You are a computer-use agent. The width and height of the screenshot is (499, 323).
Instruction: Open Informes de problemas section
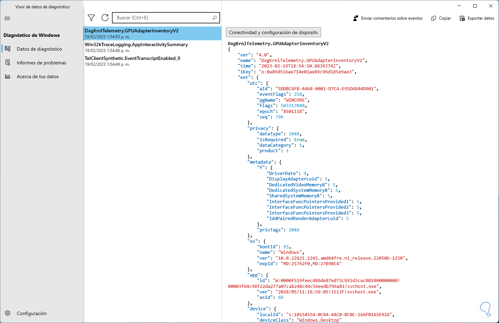click(x=41, y=63)
